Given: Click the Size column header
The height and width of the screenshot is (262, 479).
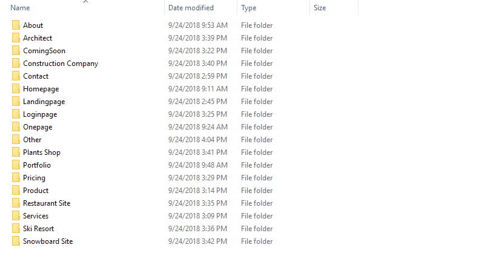Looking at the screenshot, I should (320, 8).
